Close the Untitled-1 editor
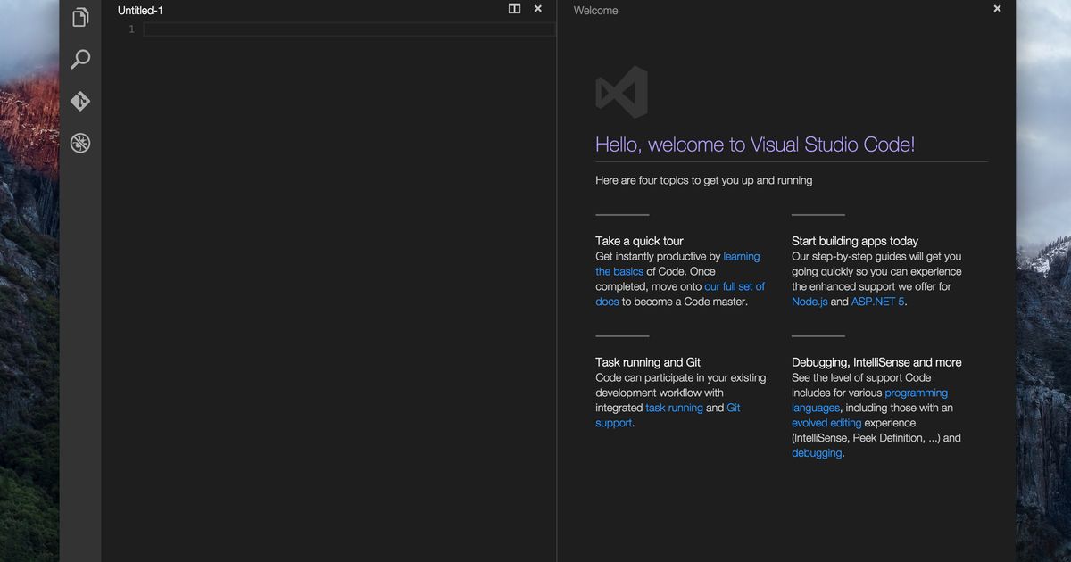The image size is (1071, 562). [537, 9]
